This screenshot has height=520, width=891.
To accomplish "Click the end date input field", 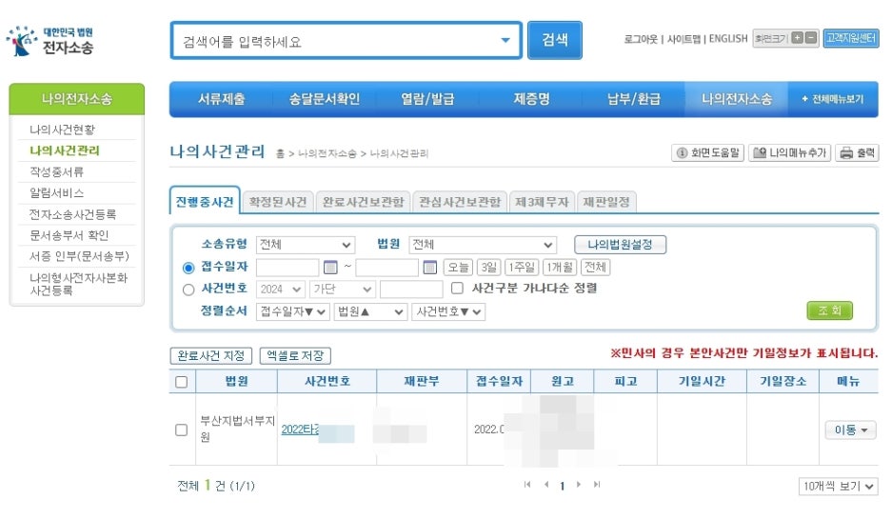I will (387, 267).
